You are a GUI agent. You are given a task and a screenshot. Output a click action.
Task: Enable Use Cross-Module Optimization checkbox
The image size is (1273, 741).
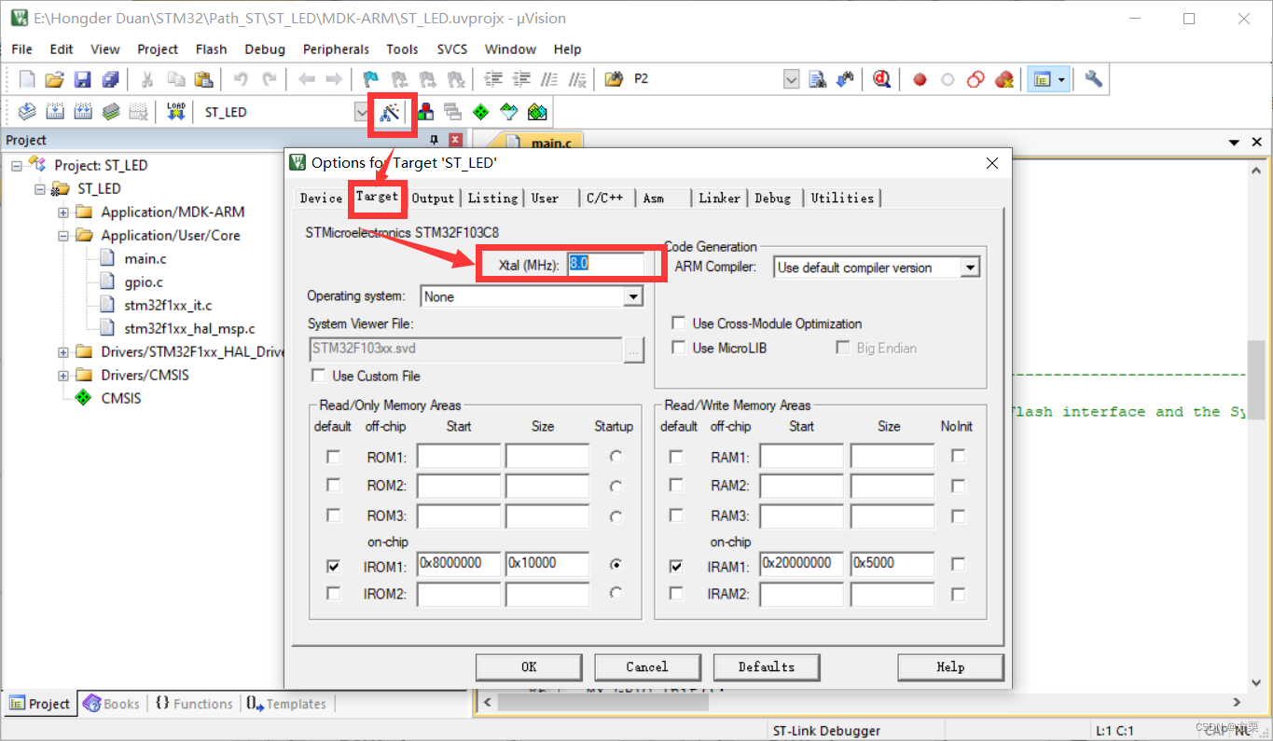[679, 323]
